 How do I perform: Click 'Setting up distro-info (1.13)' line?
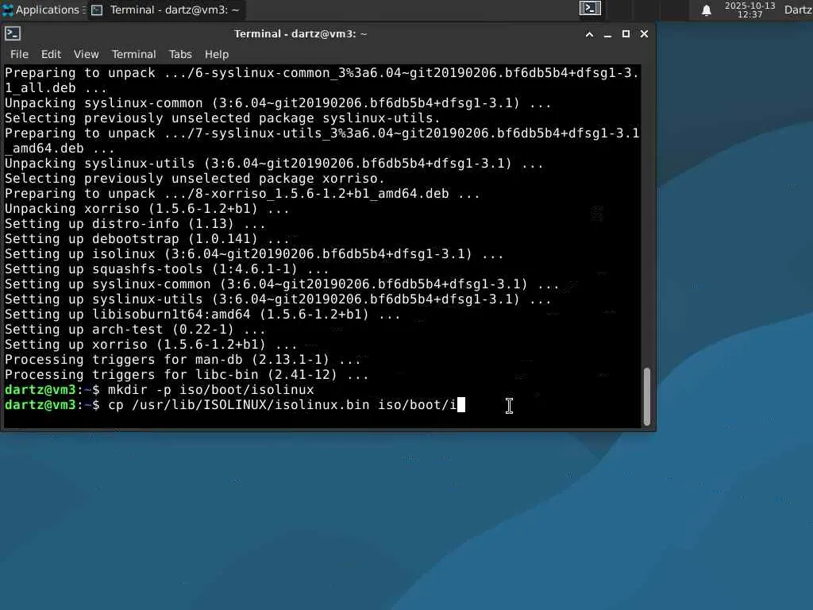[135, 223]
